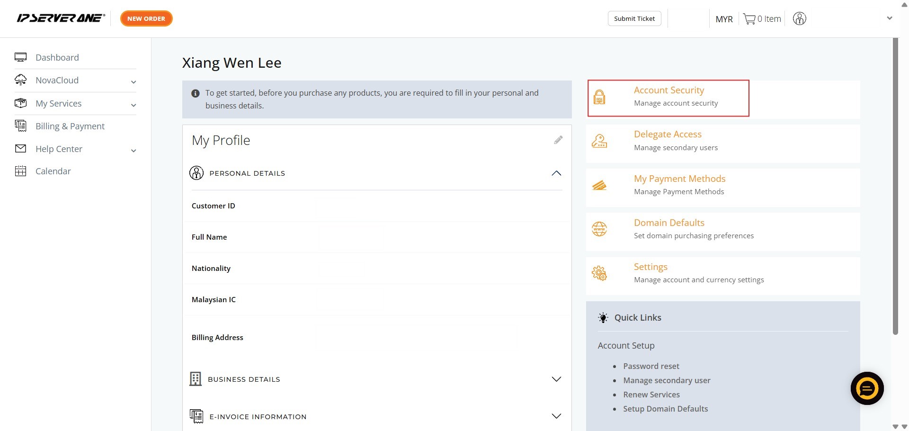Click the Delegate Access user icon

[599, 141]
